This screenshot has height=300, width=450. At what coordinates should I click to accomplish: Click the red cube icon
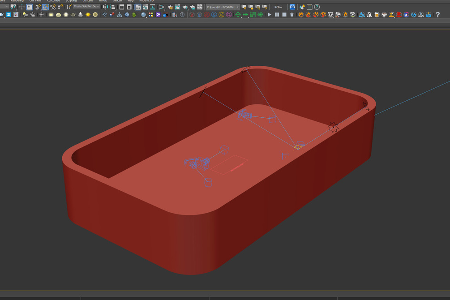pyautogui.click(x=192, y=15)
